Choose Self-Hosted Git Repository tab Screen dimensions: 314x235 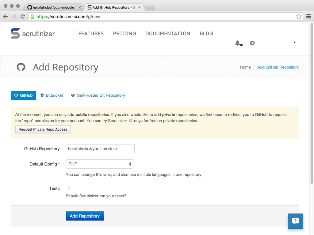[x=98, y=95]
